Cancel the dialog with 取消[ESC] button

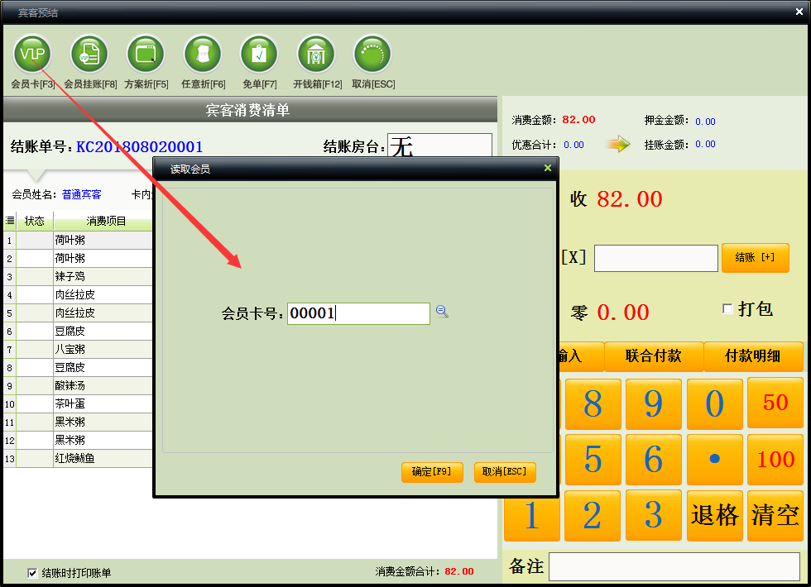click(x=505, y=472)
